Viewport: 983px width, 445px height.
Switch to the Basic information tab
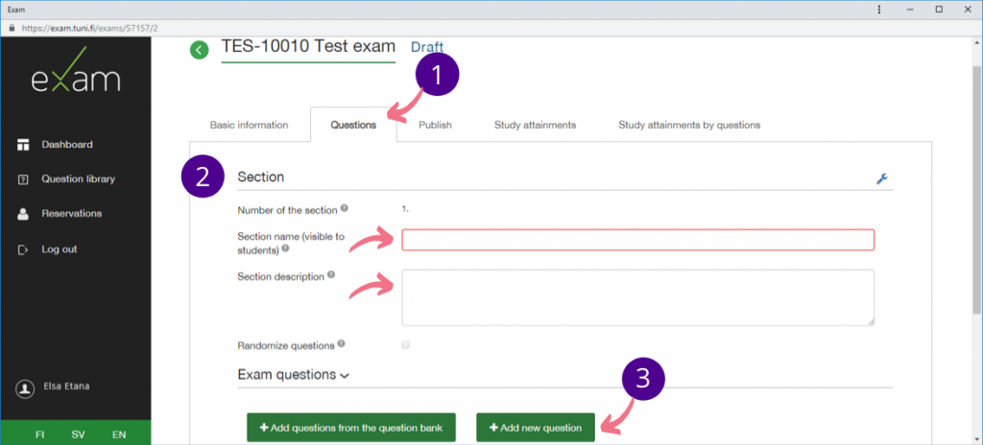tap(249, 125)
